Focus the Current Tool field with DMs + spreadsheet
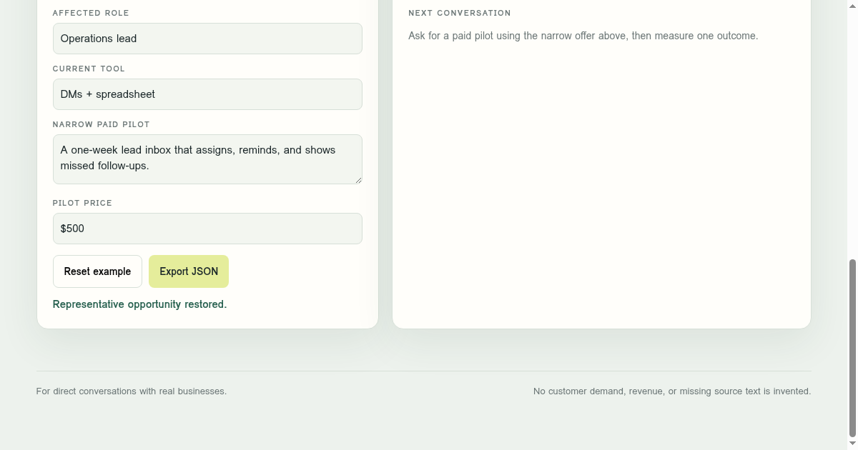The height and width of the screenshot is (450, 858). point(207,94)
